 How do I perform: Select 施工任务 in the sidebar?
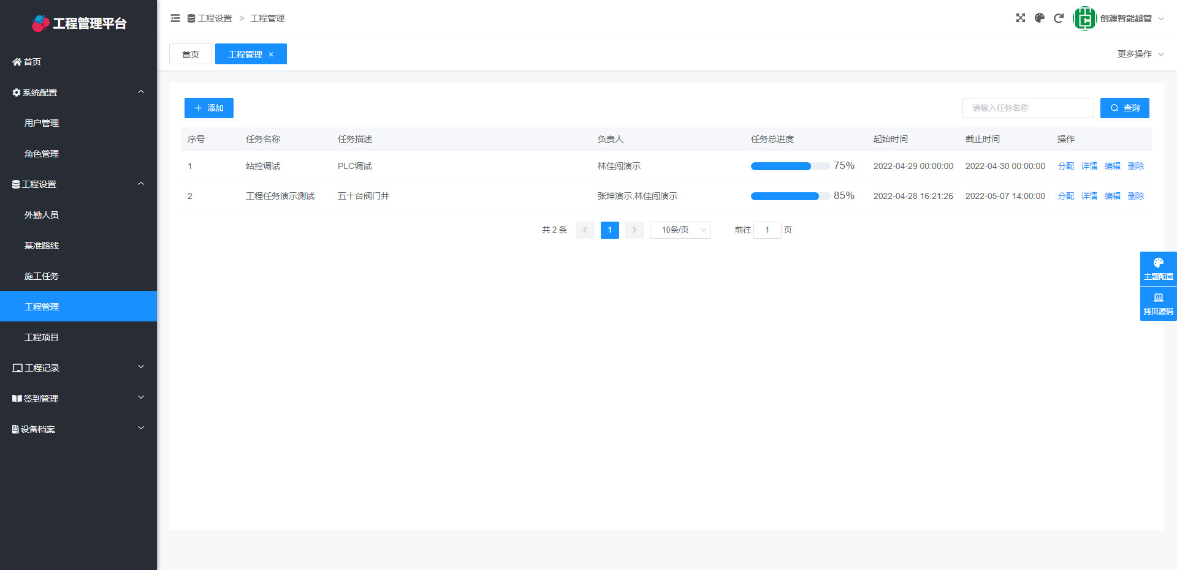[x=42, y=276]
